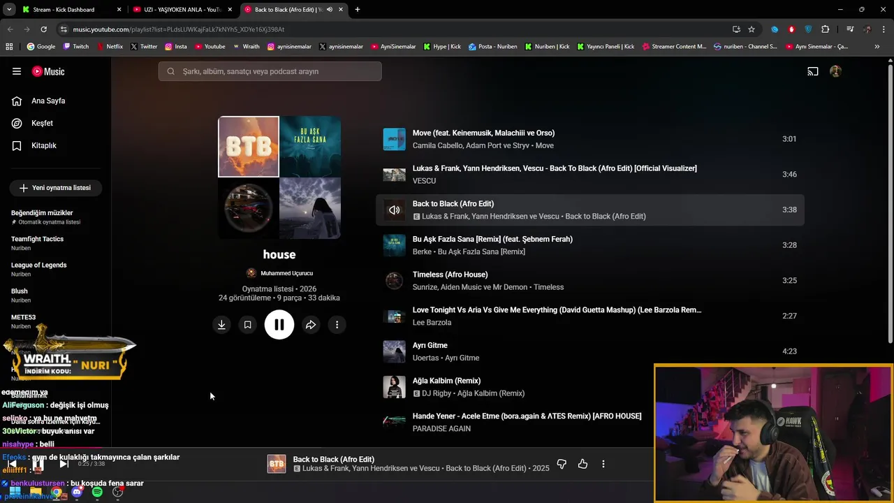The image size is (894, 503).
Task: Click speaker icon on playing Back to Black row
Action: point(395,210)
